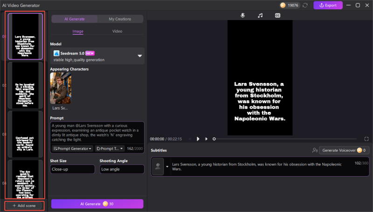
Task: Click the voice character icon beside Generate Voiceover
Action: coord(315,150)
